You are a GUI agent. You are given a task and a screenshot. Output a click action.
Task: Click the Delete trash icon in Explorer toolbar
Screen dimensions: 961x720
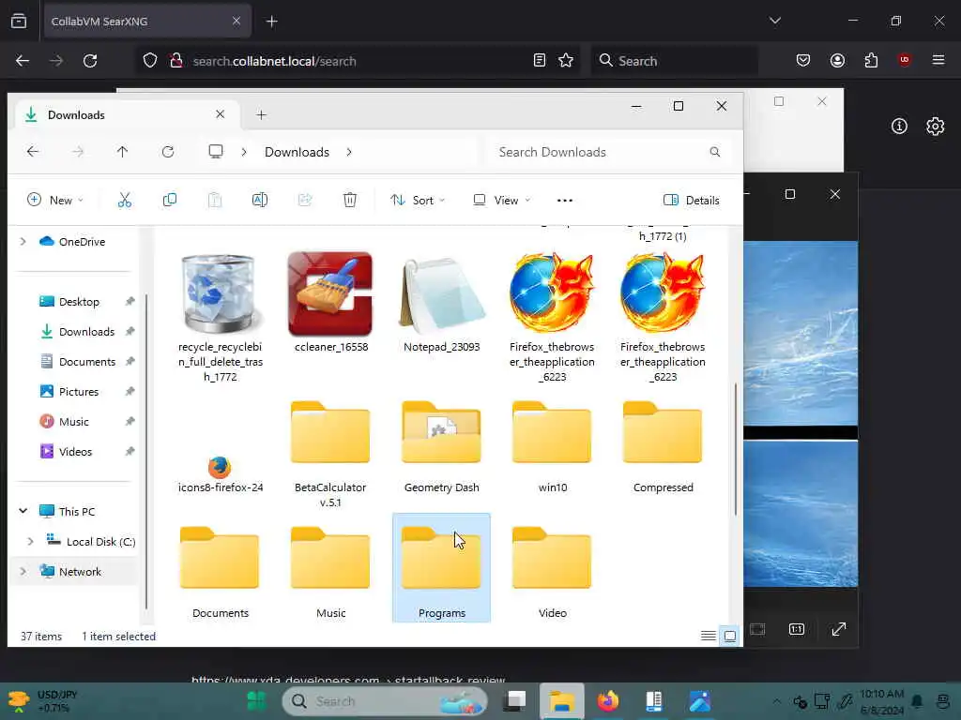pyautogui.click(x=350, y=201)
